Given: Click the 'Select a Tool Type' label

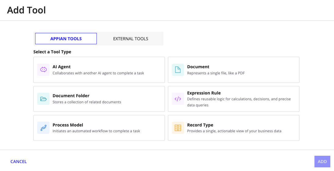Looking at the screenshot, I should 52,52.
